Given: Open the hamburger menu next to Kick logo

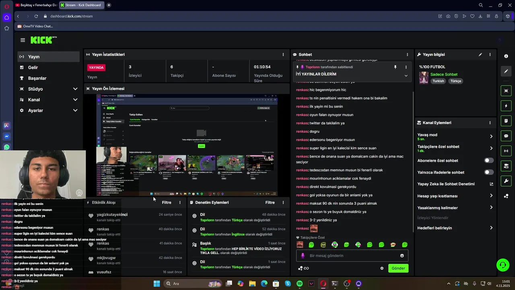Looking at the screenshot, I should click(x=23, y=40).
